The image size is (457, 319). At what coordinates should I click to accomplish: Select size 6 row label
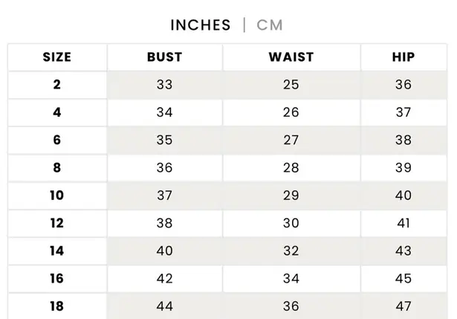(x=57, y=141)
